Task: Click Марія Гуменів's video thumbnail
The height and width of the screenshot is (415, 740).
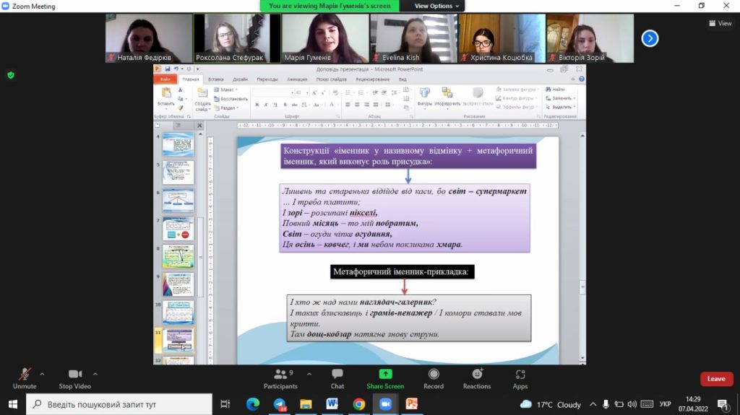Action: 325,38
